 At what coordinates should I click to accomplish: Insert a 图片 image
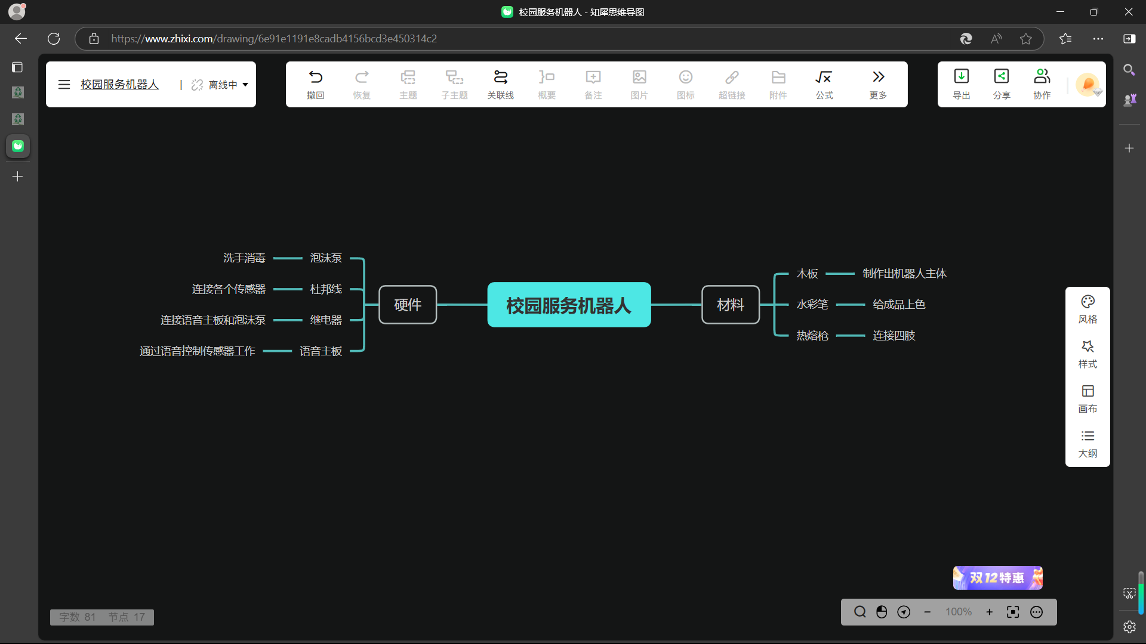tap(639, 84)
